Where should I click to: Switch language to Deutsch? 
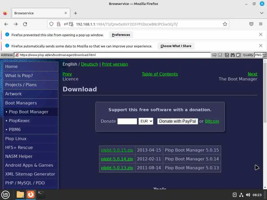(90, 64)
